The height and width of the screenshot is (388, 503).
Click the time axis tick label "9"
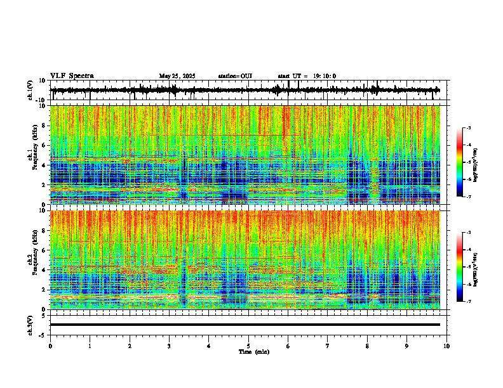[x=406, y=346]
